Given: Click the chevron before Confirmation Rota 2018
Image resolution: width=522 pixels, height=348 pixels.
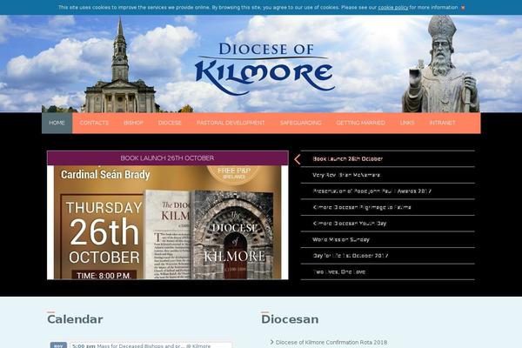Looking at the screenshot, I should (x=272, y=342).
